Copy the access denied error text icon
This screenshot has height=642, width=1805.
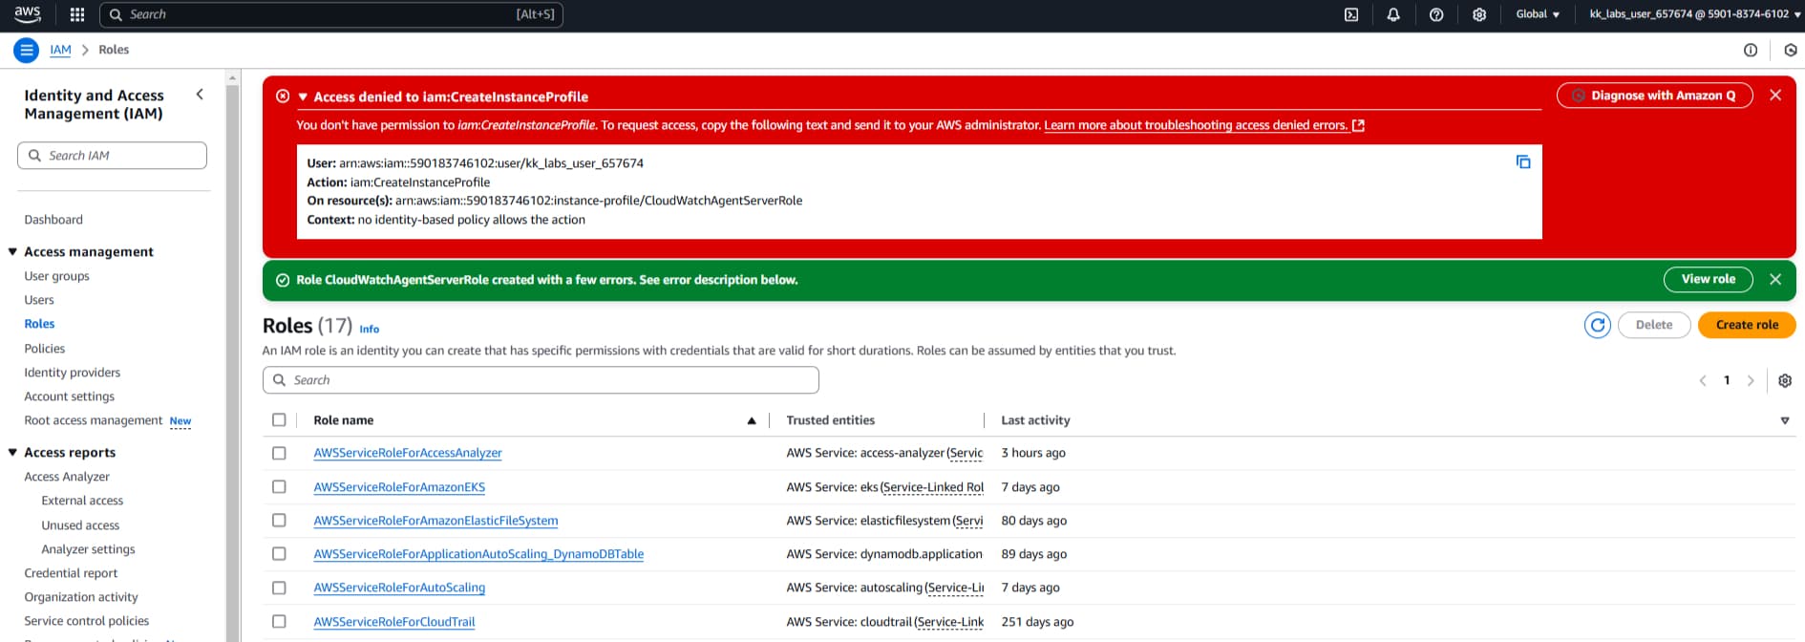(x=1523, y=162)
